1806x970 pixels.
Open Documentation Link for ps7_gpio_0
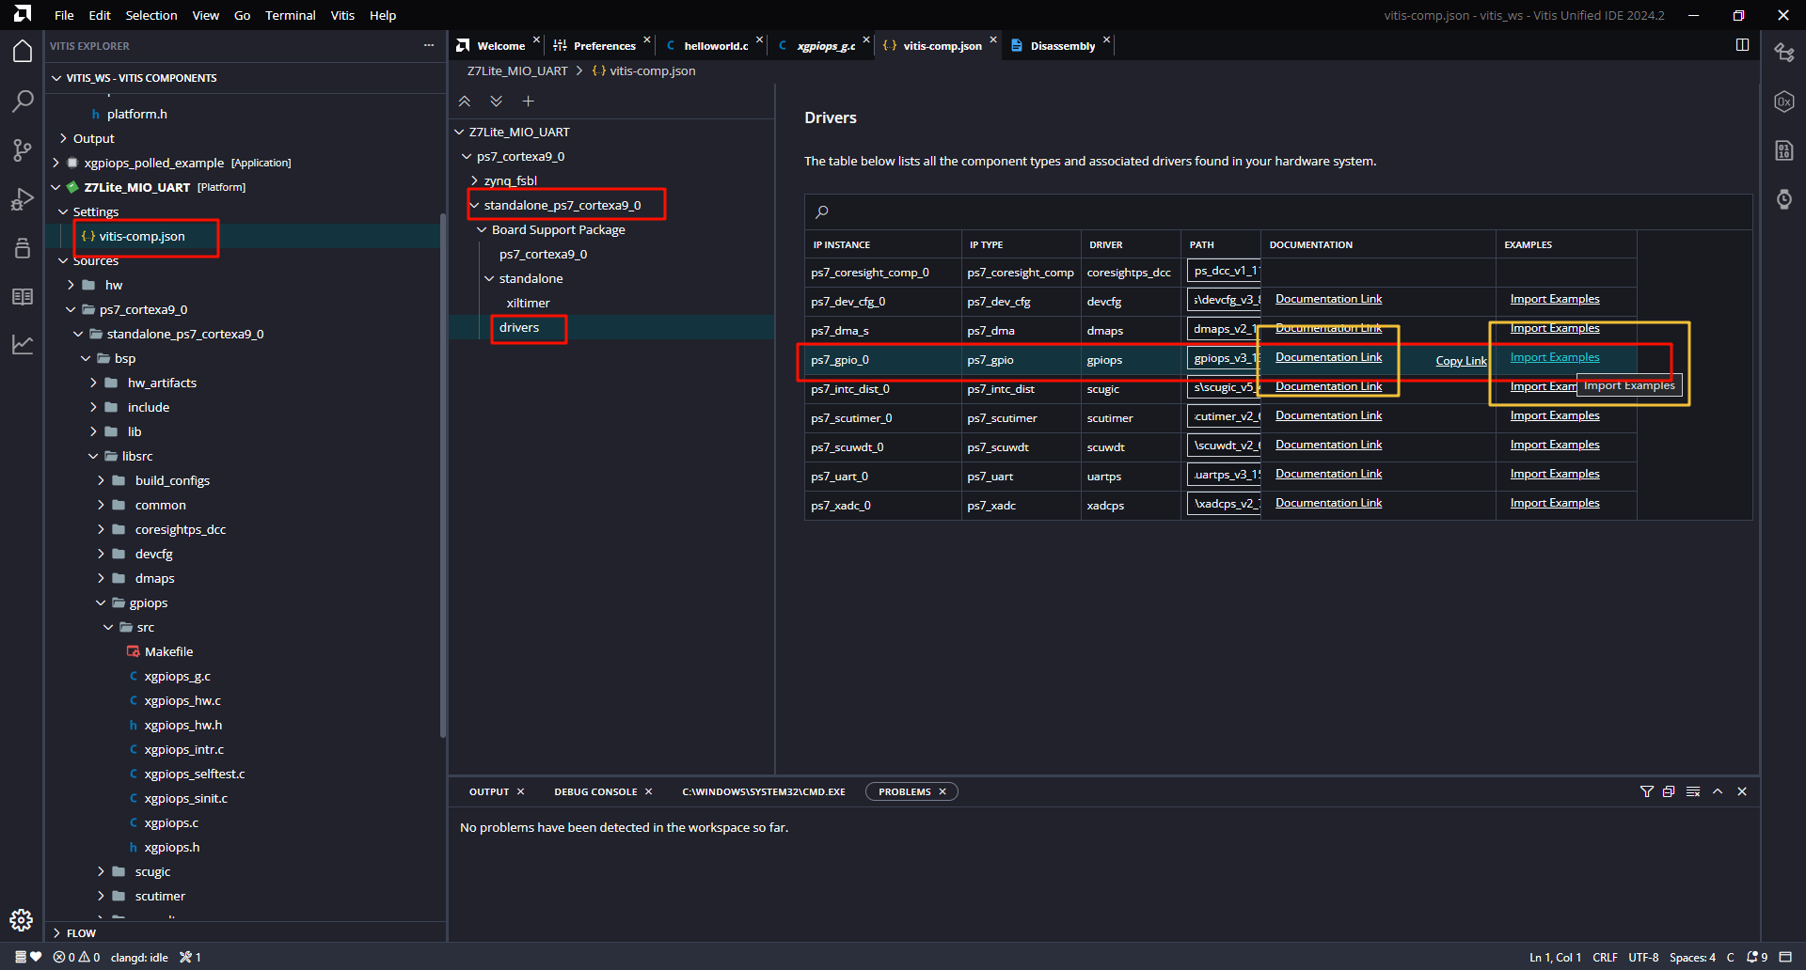1328,357
